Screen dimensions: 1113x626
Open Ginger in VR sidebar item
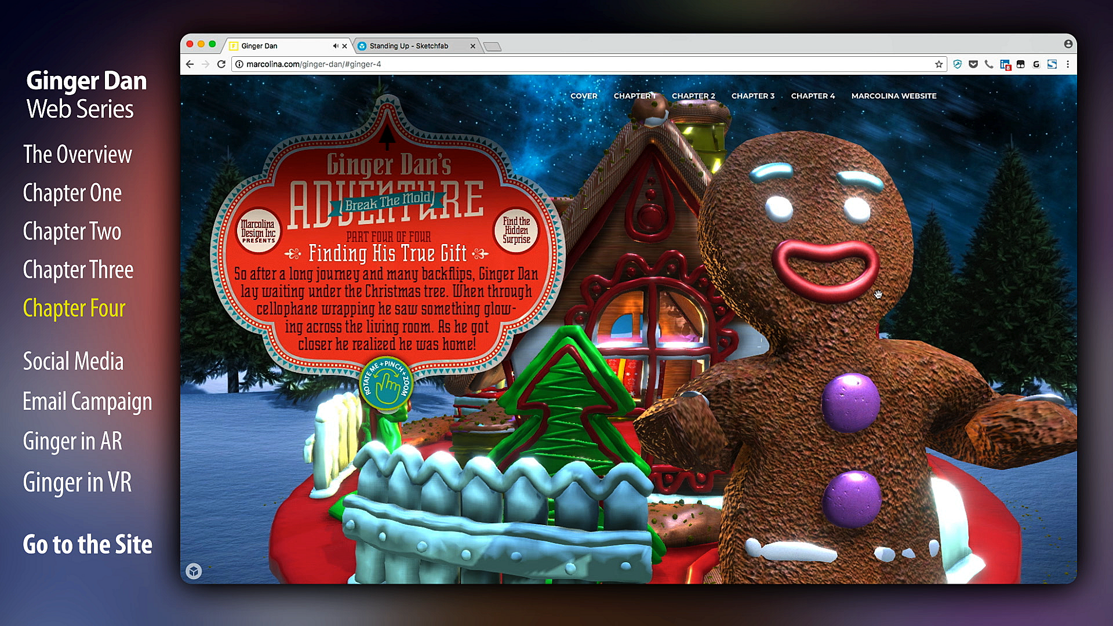click(77, 482)
